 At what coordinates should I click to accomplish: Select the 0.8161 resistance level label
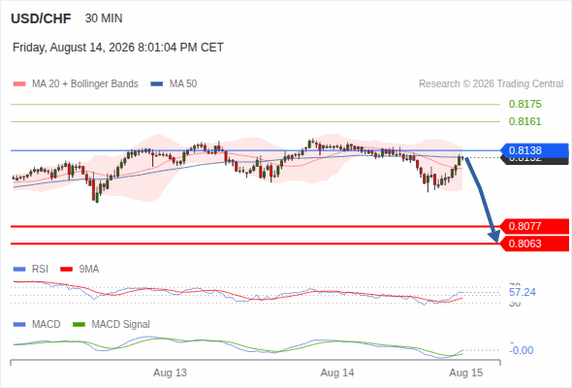tap(524, 121)
